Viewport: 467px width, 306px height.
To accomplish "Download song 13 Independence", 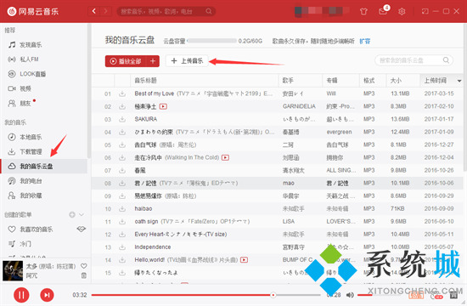I will point(122,247).
